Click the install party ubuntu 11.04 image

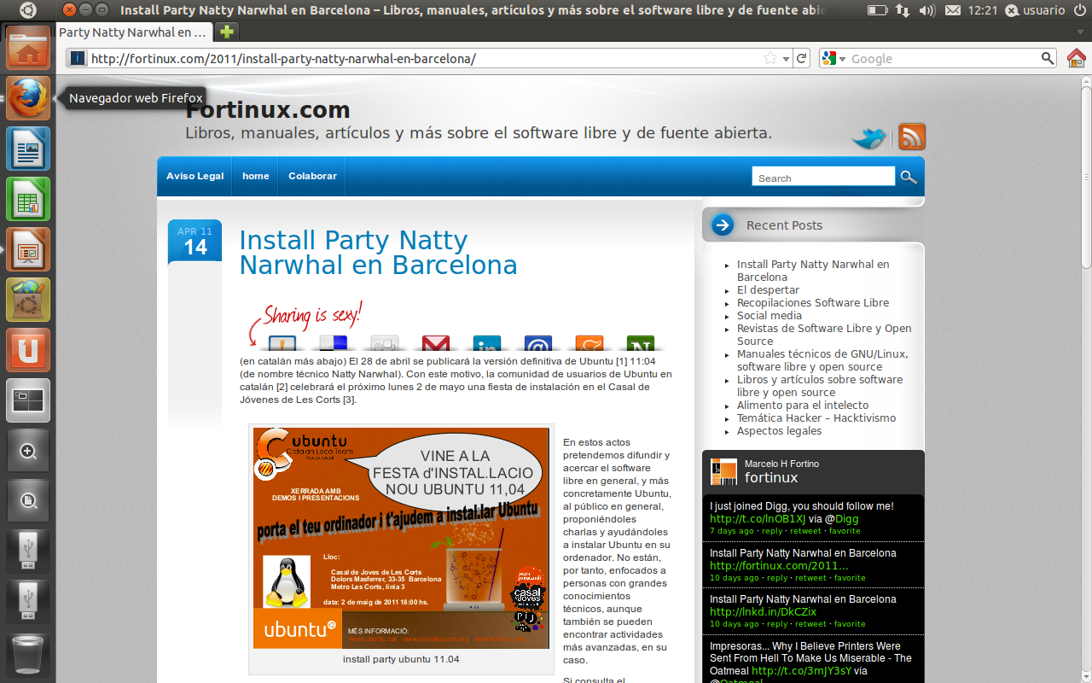point(401,539)
